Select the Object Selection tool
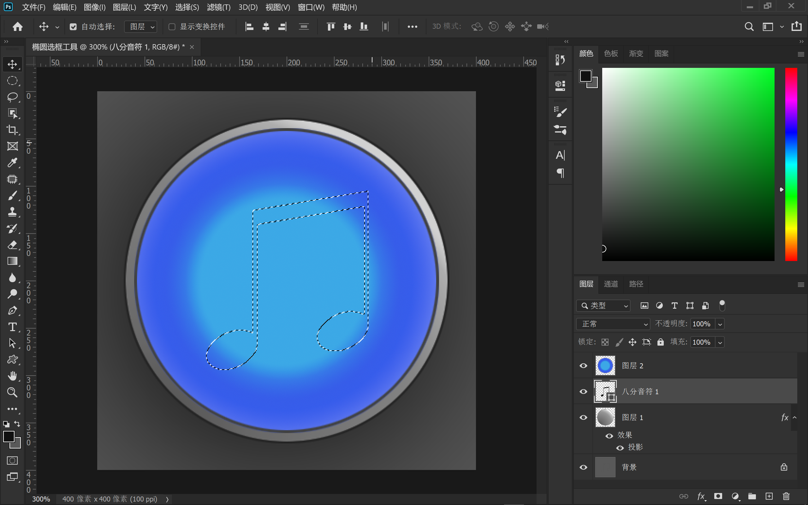 coord(12,113)
